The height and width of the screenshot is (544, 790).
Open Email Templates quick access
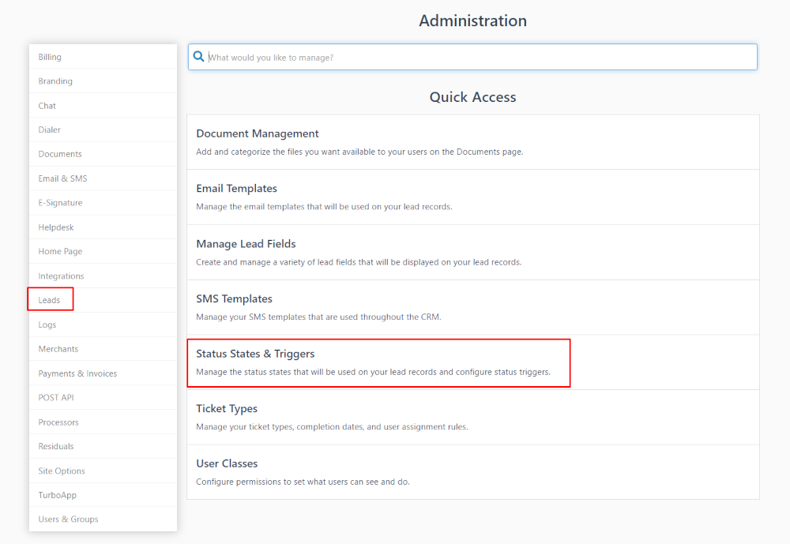472,197
